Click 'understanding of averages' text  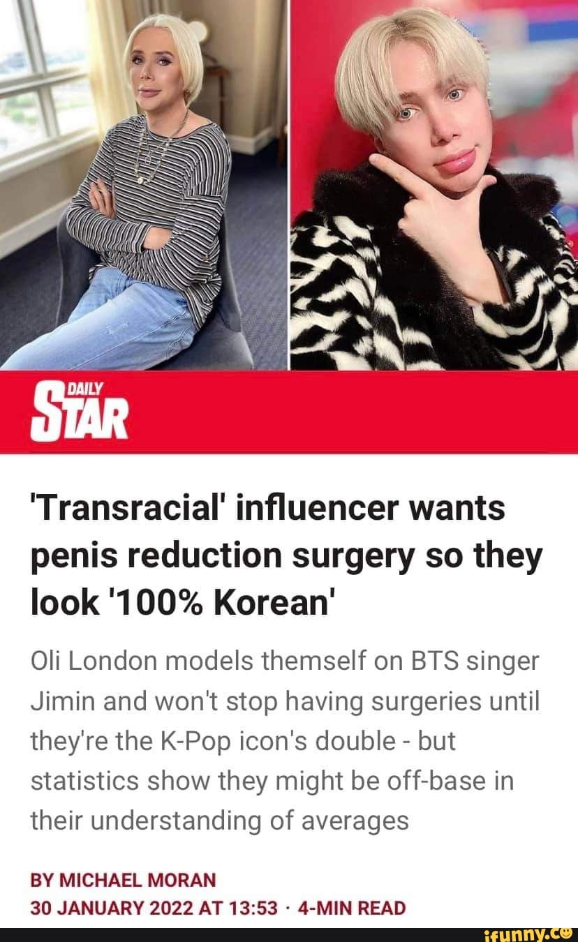pyautogui.click(x=245, y=821)
